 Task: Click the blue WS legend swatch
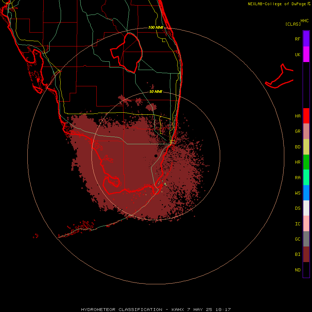306,193
